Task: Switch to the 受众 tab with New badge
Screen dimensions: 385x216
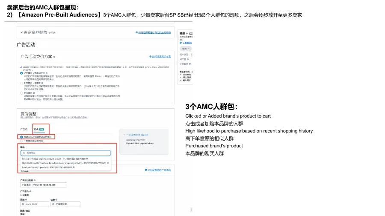Action: coord(39,129)
